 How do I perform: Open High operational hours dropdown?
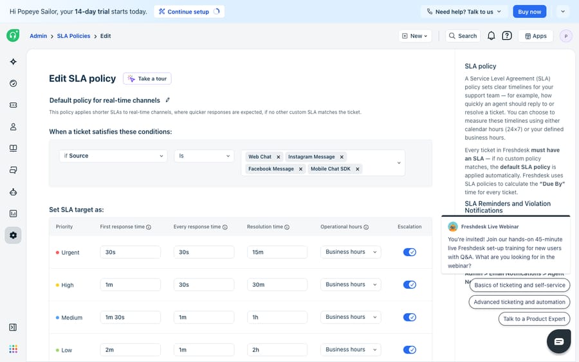[x=351, y=284]
